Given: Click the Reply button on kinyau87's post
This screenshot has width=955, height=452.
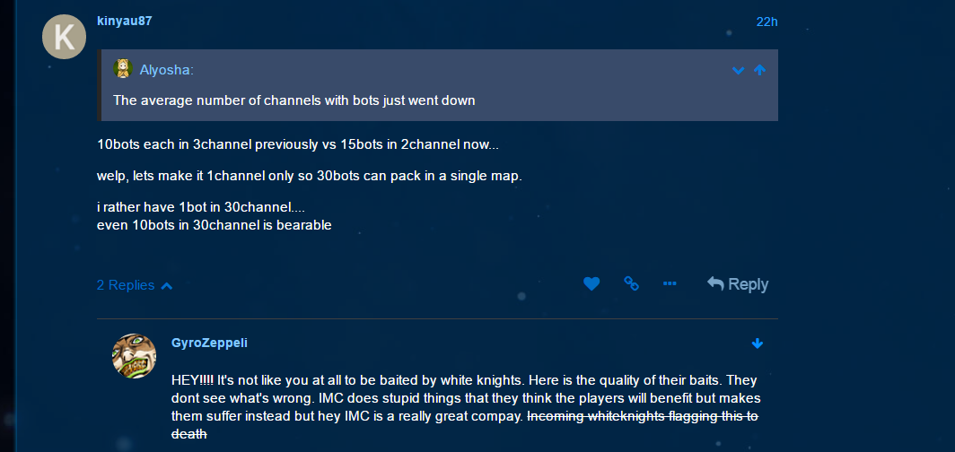Looking at the screenshot, I should pos(738,284).
